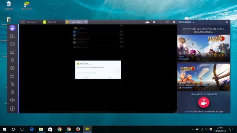Open the gregb38 Clash of Clans stream
The width and height of the screenshot is (237, 133).
(x=203, y=77)
